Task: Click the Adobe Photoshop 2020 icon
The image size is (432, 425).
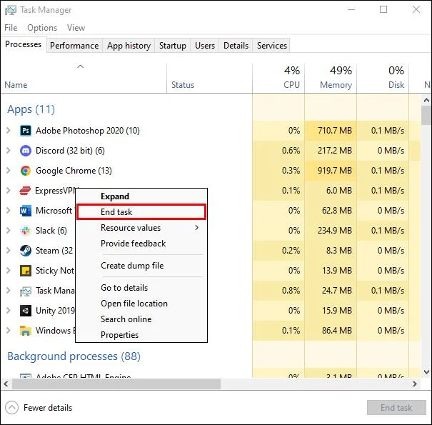Action: click(x=26, y=131)
